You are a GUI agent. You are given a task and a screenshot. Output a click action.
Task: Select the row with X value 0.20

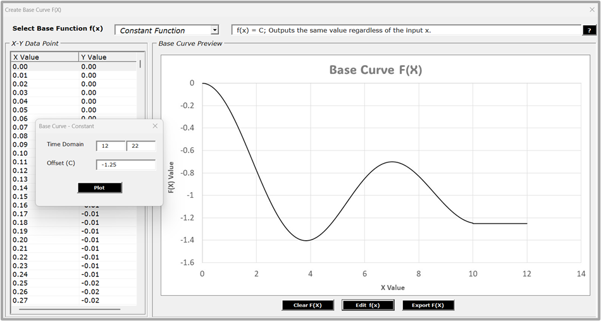pyautogui.click(x=73, y=239)
